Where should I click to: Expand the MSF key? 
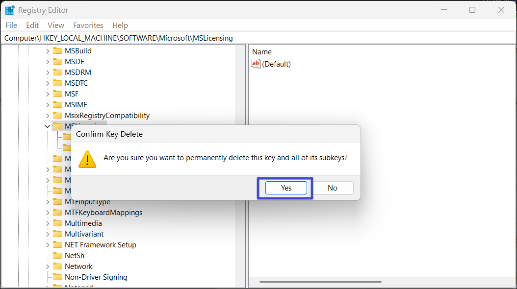point(48,94)
